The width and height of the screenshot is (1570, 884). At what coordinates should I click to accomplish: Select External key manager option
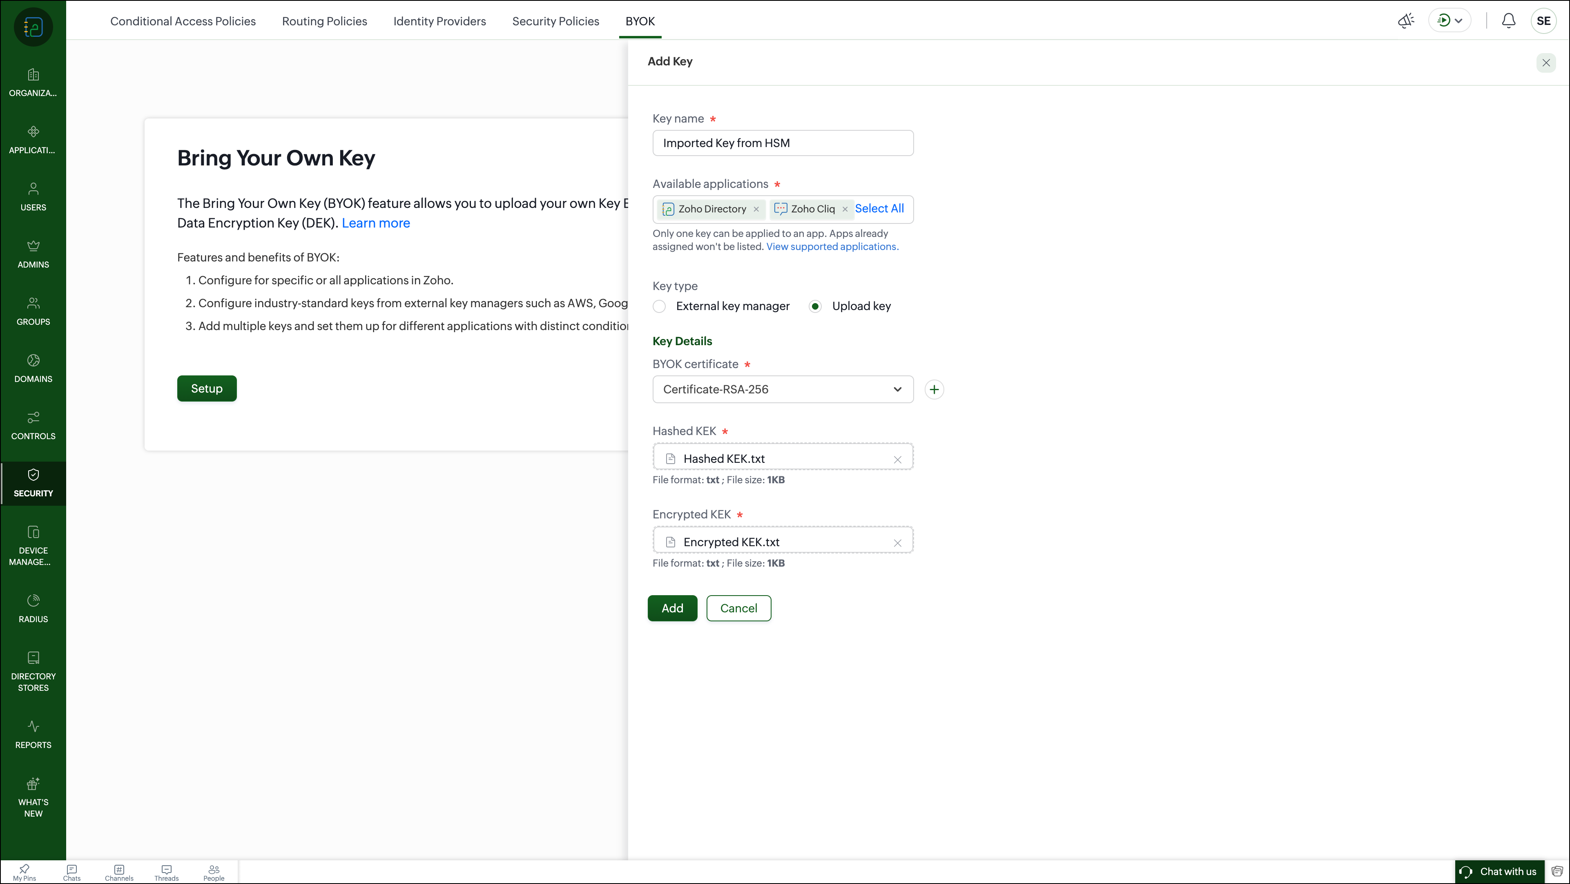(x=659, y=307)
